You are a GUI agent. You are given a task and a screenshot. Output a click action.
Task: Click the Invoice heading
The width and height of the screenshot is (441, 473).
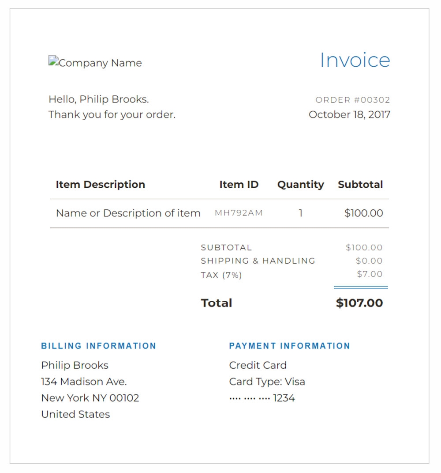(x=355, y=61)
